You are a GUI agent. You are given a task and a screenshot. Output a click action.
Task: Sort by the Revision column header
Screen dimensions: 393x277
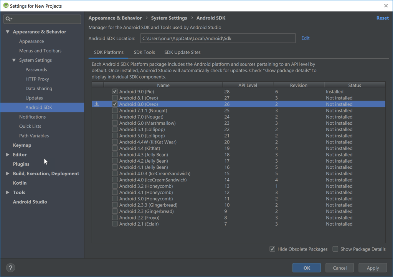pyautogui.click(x=299, y=85)
